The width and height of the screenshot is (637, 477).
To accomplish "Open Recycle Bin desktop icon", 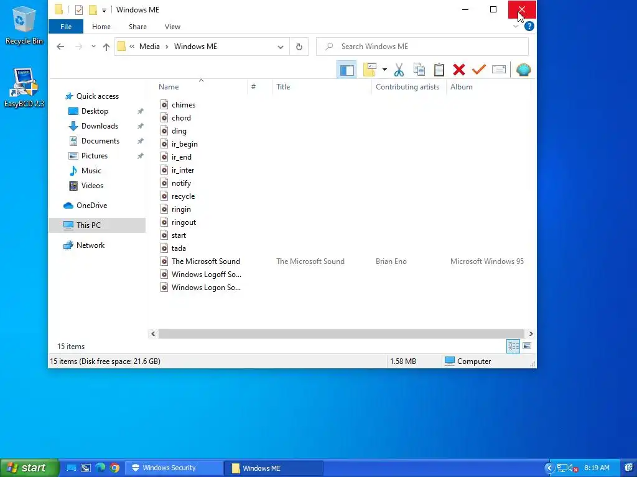I will pyautogui.click(x=24, y=25).
